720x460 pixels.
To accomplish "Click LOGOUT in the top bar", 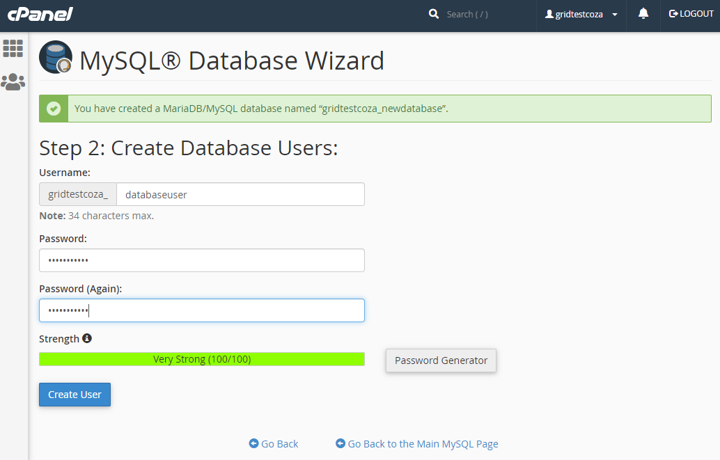I will pyautogui.click(x=691, y=14).
